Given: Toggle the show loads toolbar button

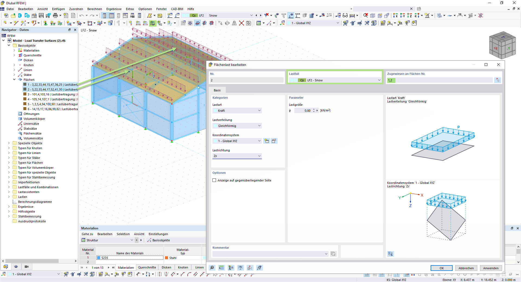Looking at the screenshot, I should [x=291, y=15].
